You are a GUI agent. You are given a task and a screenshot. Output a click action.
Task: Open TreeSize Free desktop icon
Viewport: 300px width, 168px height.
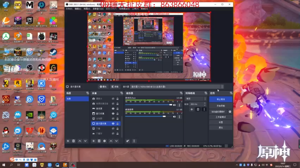6,39
